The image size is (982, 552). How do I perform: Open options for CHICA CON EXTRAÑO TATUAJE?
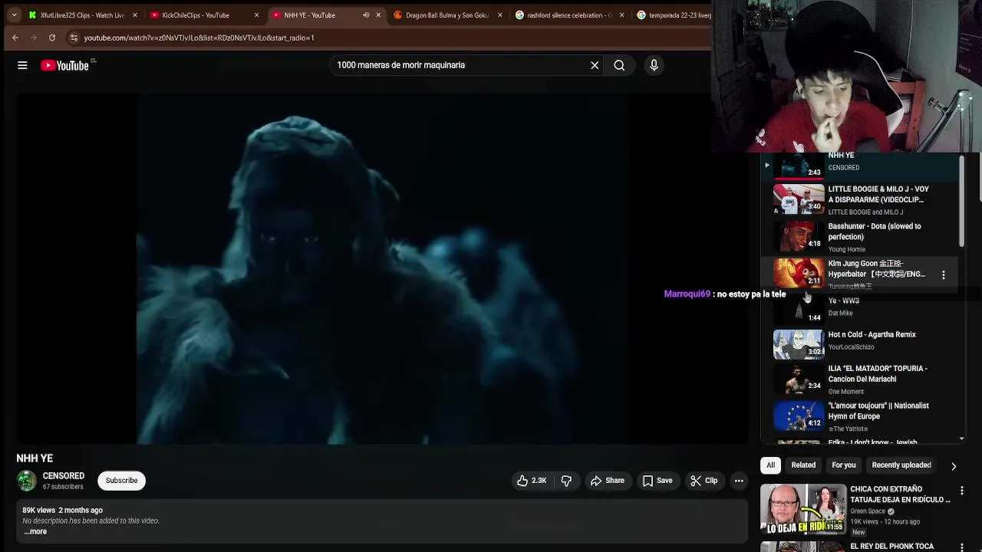tap(962, 491)
